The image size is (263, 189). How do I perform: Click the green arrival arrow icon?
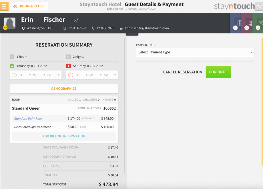[12, 66]
